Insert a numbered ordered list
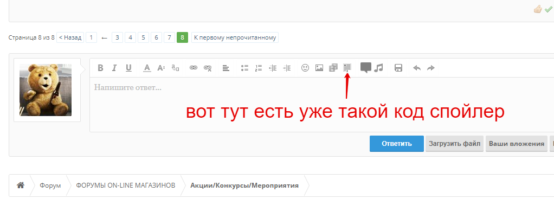Image resolution: width=554 pixels, height=205 pixels. click(x=259, y=68)
